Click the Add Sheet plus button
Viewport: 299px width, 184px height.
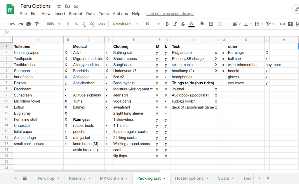point(16,178)
